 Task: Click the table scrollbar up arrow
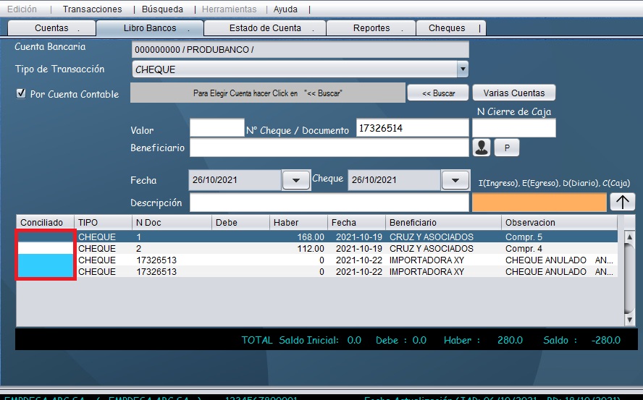point(629,237)
